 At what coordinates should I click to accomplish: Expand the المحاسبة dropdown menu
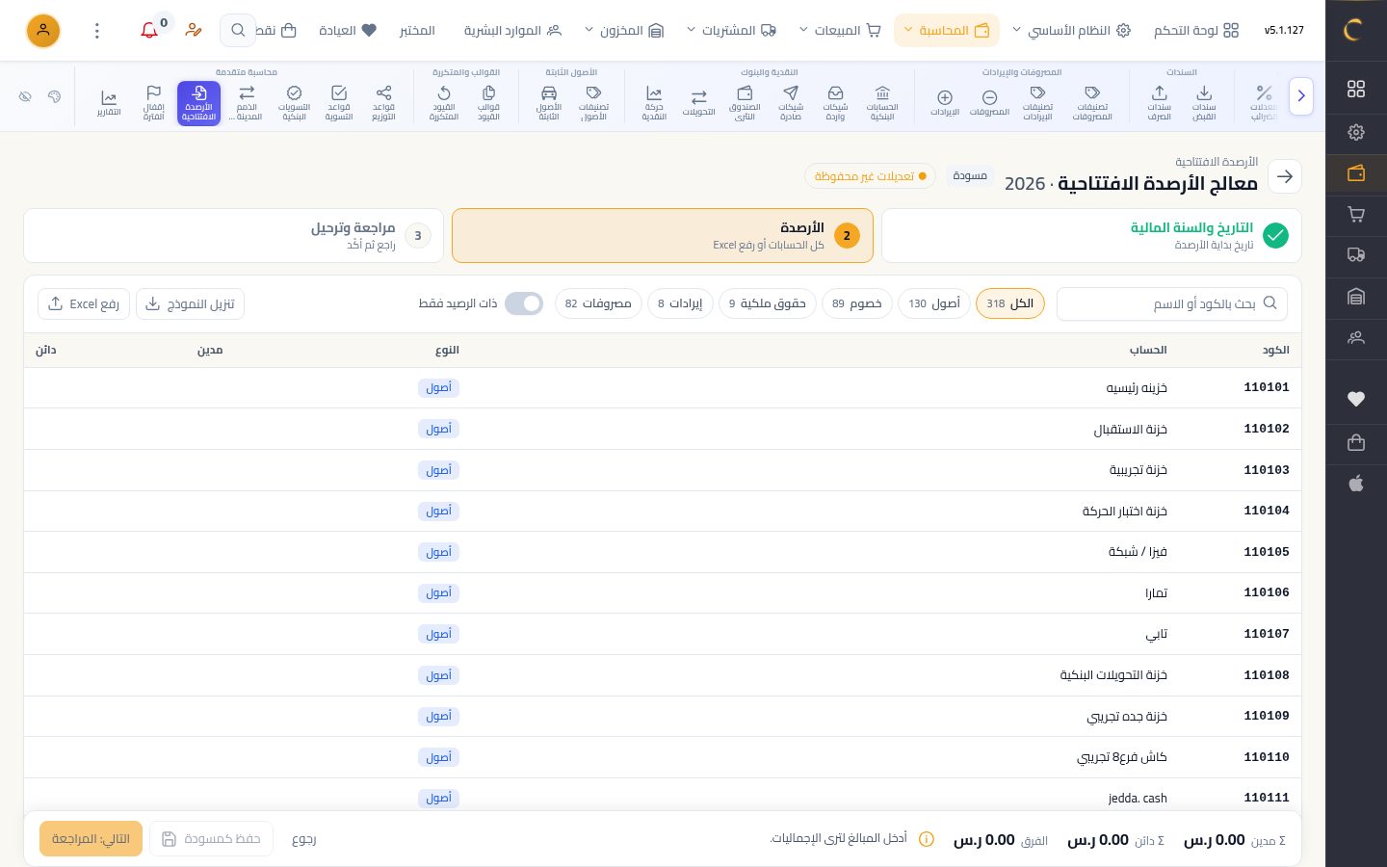[x=947, y=31]
